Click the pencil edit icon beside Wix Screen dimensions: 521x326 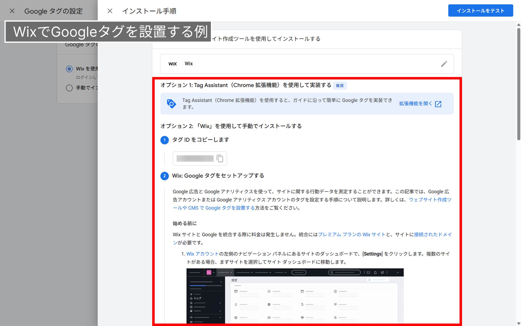pos(444,64)
